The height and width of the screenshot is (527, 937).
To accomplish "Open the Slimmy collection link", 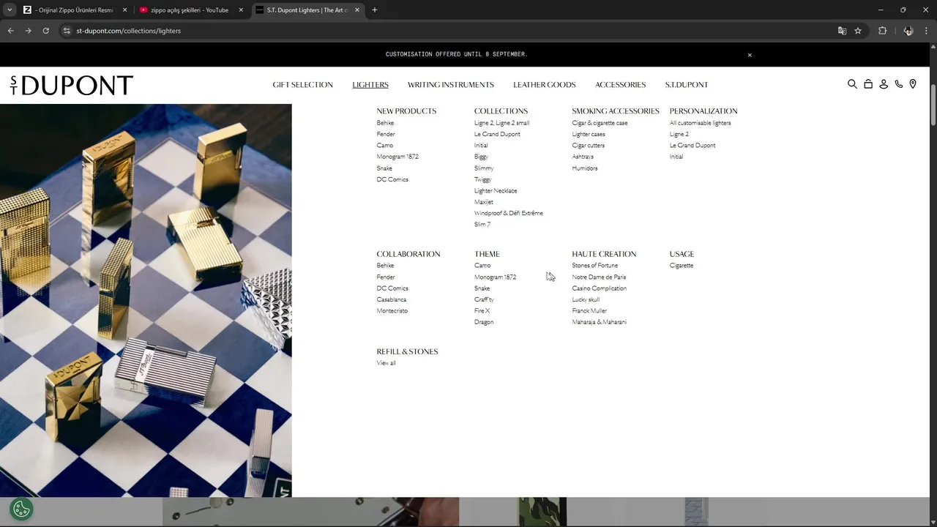I will click(x=484, y=168).
